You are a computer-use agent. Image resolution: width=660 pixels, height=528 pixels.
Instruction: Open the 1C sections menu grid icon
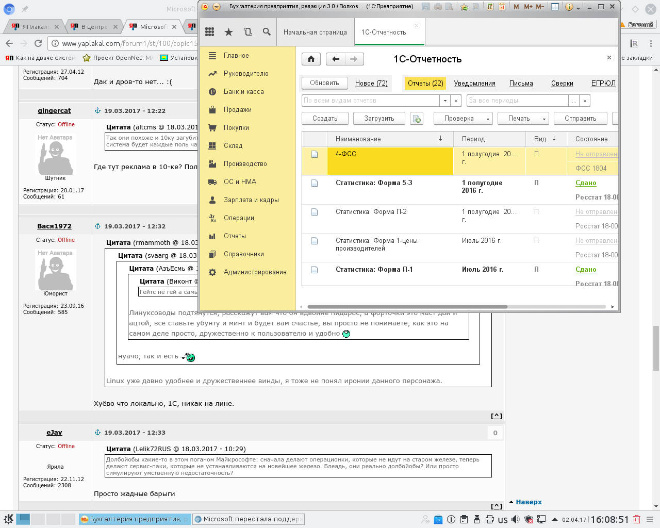click(x=209, y=32)
